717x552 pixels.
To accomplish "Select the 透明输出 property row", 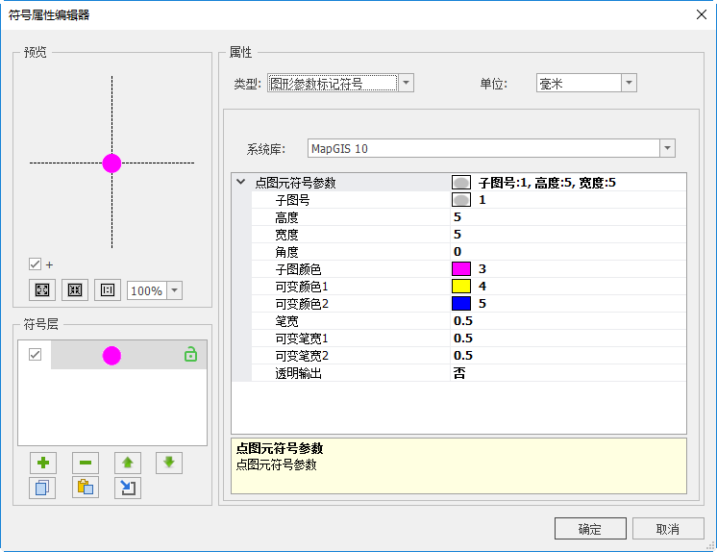I will (x=299, y=372).
